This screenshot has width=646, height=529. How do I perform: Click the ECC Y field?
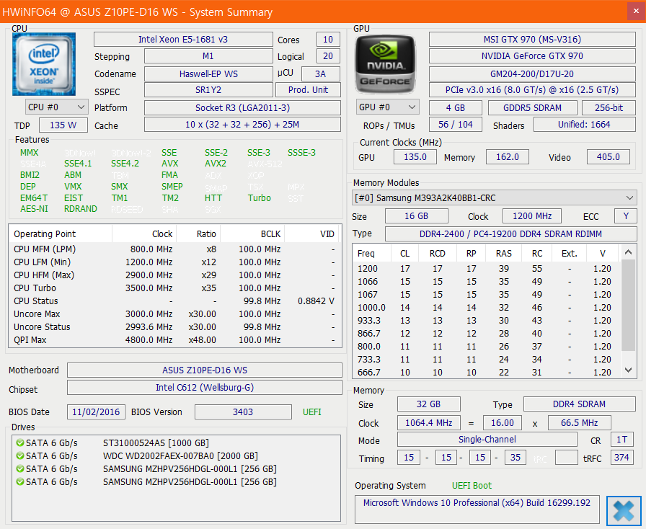[x=626, y=216]
